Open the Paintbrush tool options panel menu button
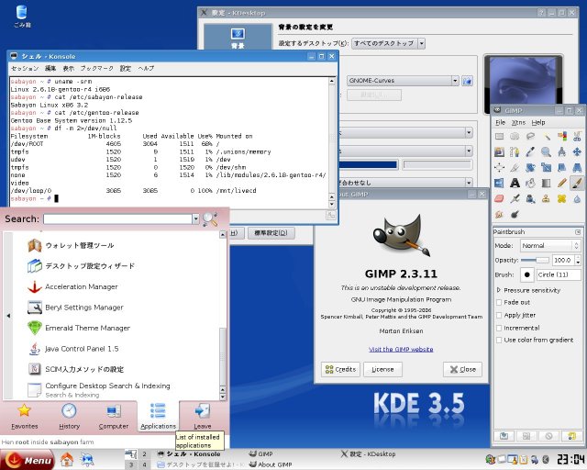 click(578, 232)
